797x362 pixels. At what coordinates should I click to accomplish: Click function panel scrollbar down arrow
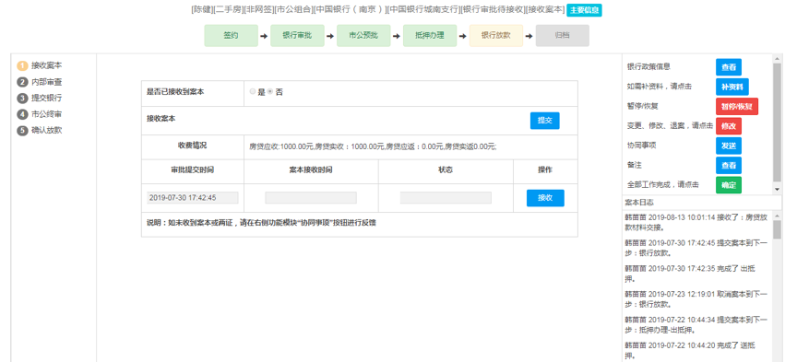[778, 189]
